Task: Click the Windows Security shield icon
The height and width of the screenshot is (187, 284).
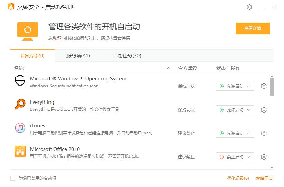Action: tap(20, 81)
